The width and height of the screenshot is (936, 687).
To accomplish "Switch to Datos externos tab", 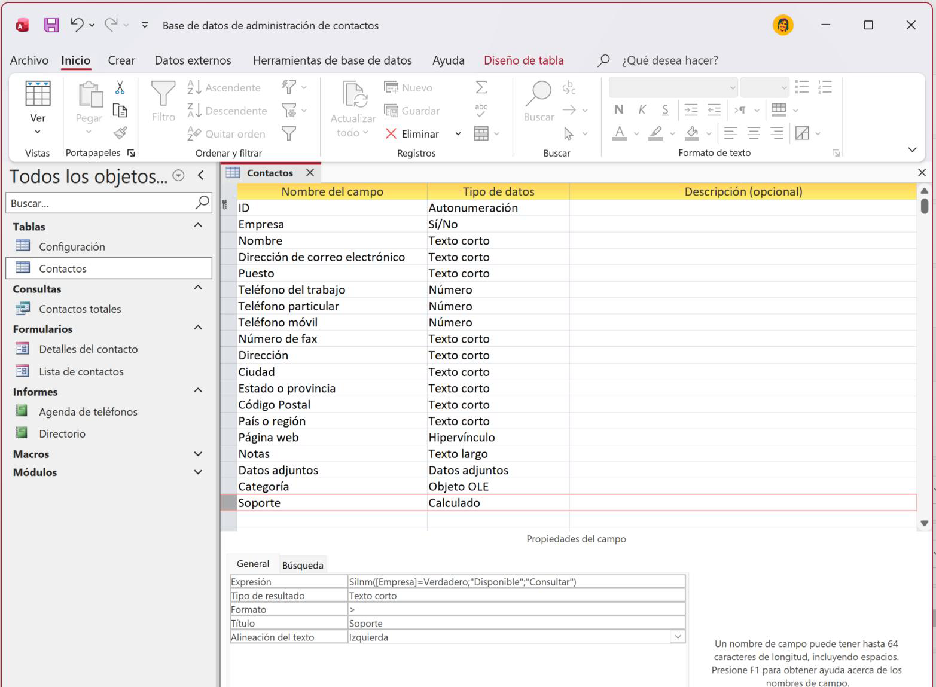I will [x=193, y=60].
